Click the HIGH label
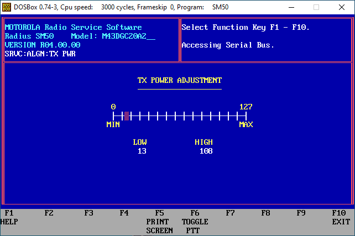355x236 pixels. click(x=203, y=143)
